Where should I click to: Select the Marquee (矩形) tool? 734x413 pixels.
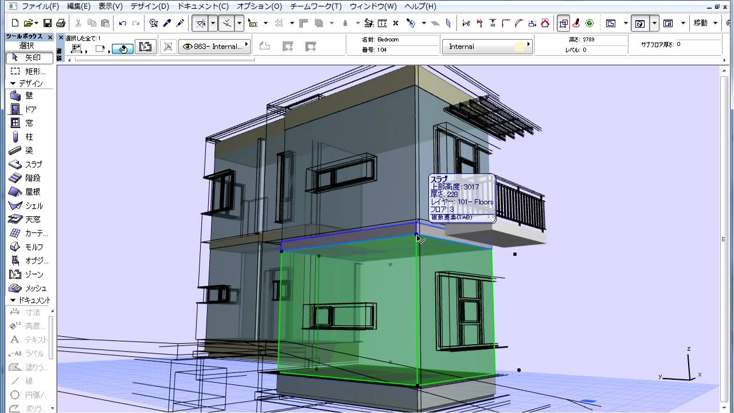tap(29, 72)
